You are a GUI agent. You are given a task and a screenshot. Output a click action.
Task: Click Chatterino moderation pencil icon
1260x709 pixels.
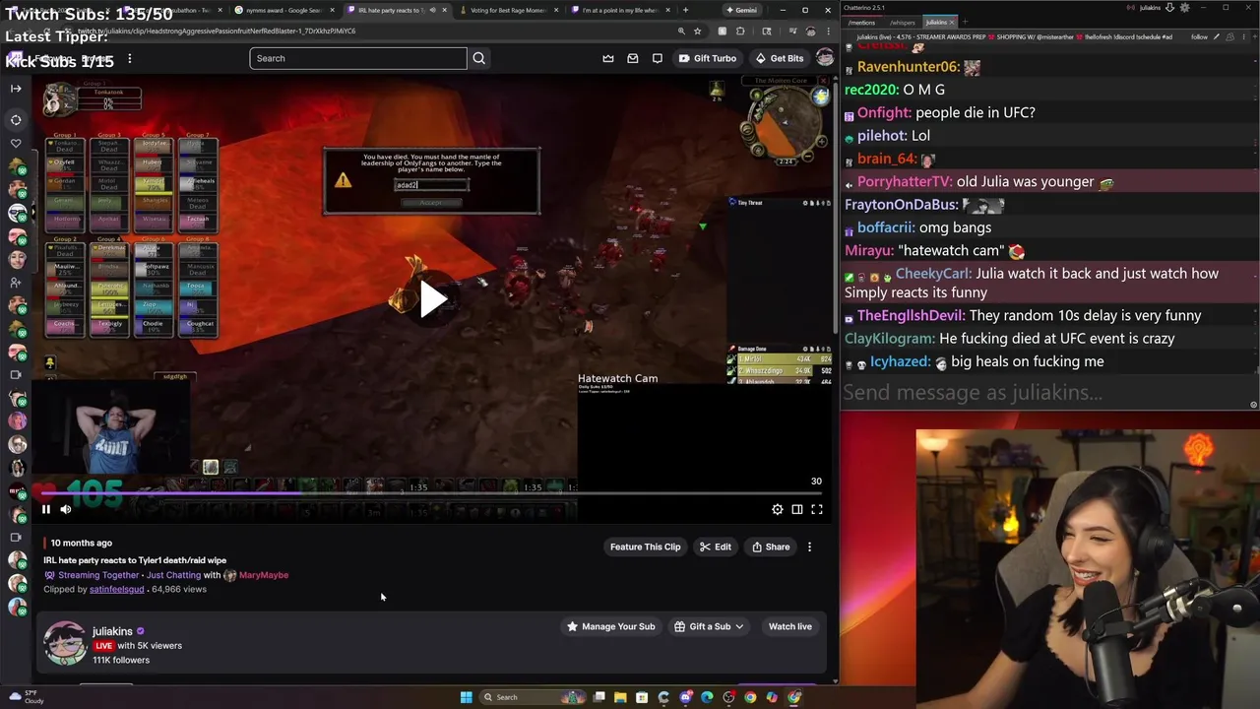point(1219,36)
